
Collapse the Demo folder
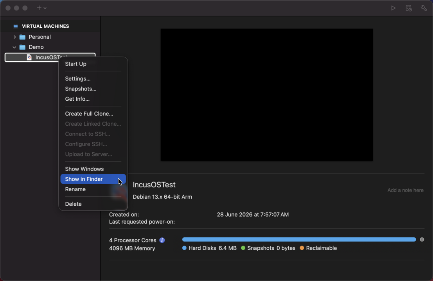coord(14,47)
